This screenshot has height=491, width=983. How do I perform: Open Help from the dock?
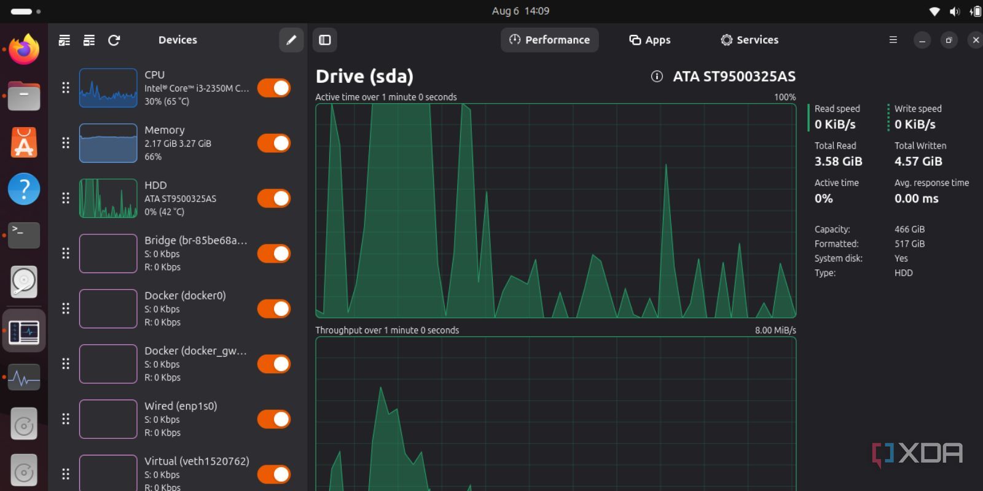(24, 189)
